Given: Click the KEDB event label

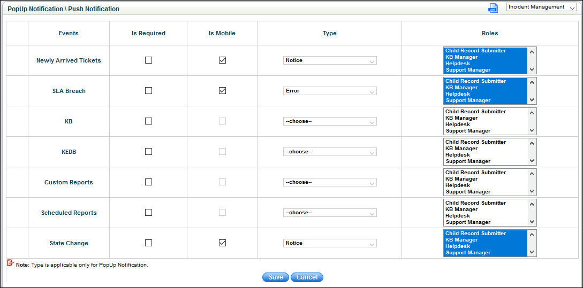Looking at the screenshot, I should tap(69, 152).
